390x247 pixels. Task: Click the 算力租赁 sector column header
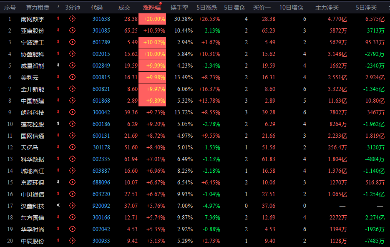coord(37,7)
